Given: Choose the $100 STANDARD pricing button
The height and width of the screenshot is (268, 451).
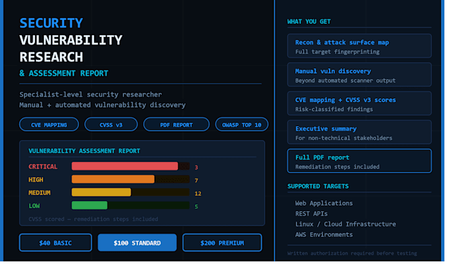Looking at the screenshot, I should [137, 243].
